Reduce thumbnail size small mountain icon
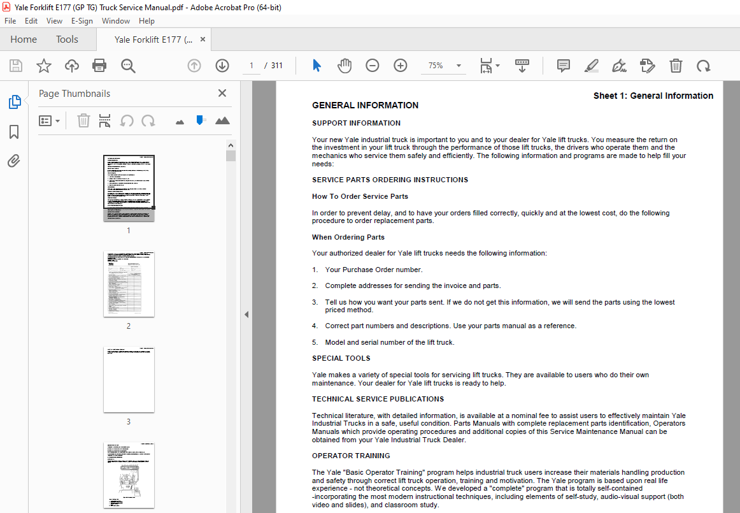Screen dimensions: 740x513 pyautogui.click(x=180, y=122)
